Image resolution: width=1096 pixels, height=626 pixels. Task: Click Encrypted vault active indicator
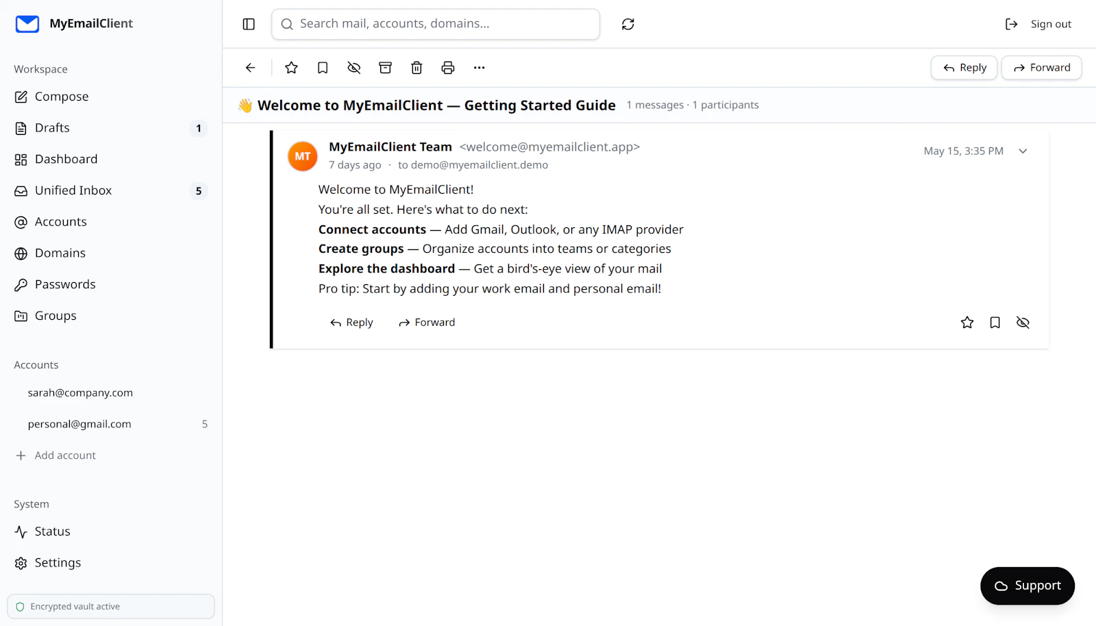click(x=111, y=607)
